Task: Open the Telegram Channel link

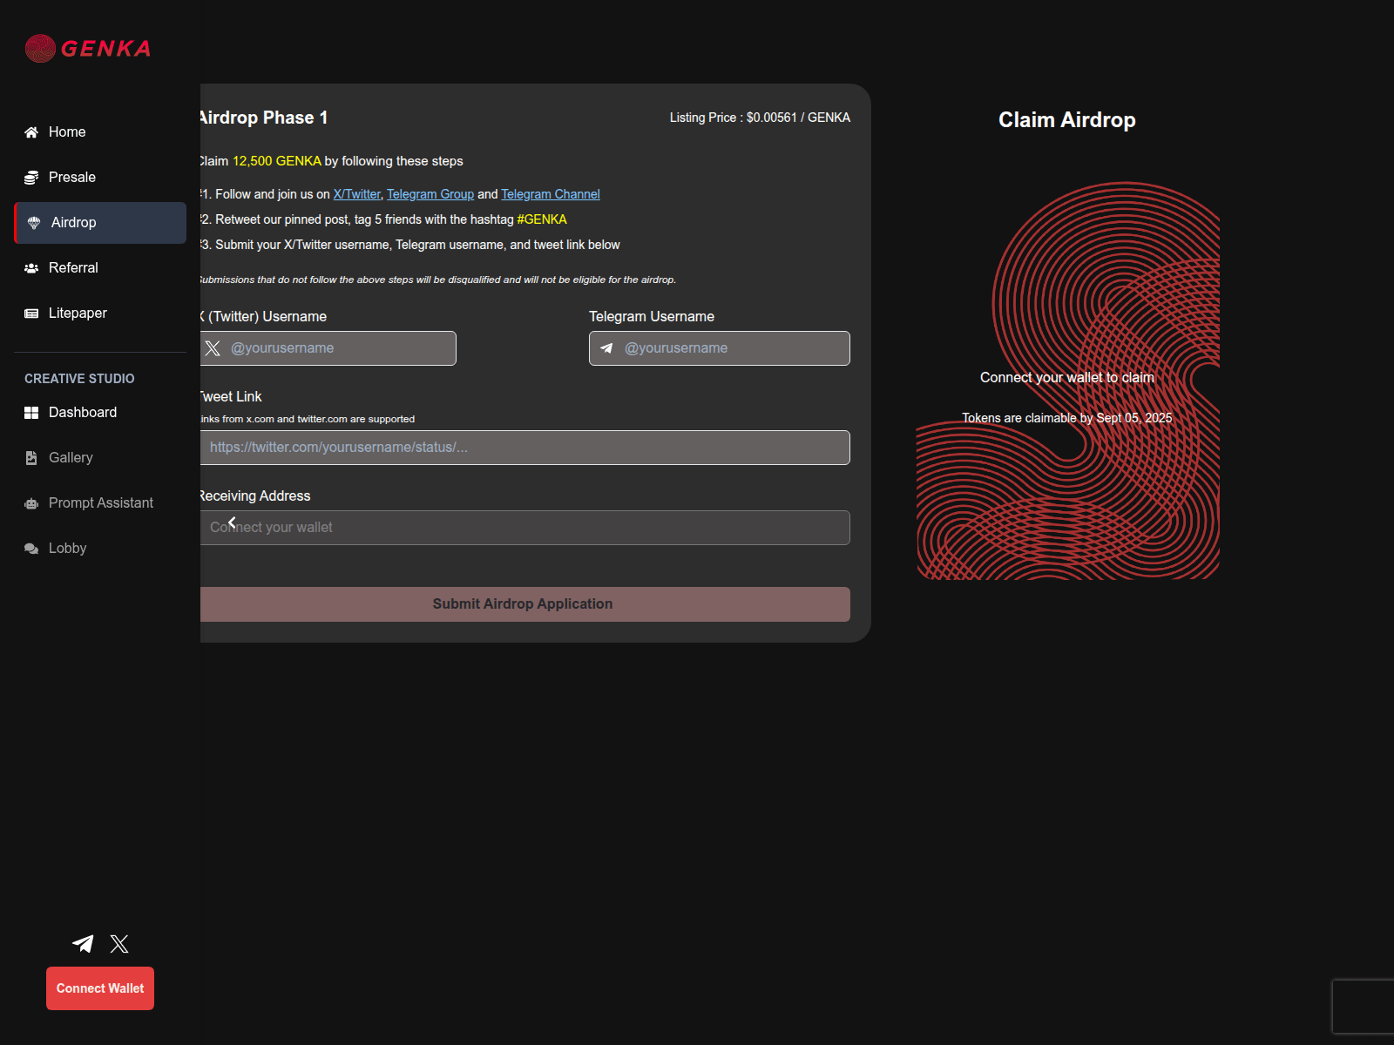Action: 551,194
